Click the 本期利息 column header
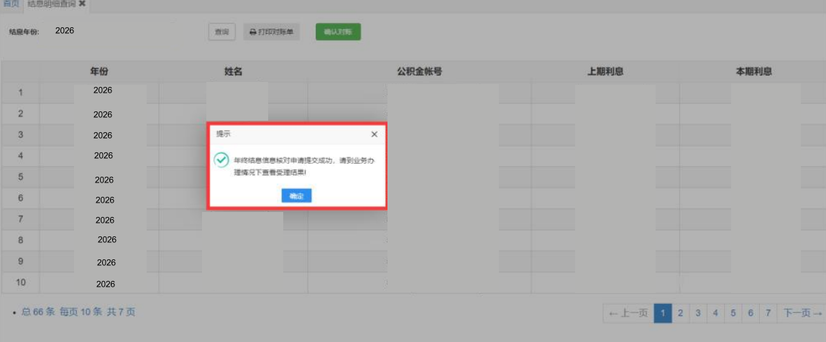Image resolution: width=826 pixels, height=342 pixels. pyautogui.click(x=753, y=72)
